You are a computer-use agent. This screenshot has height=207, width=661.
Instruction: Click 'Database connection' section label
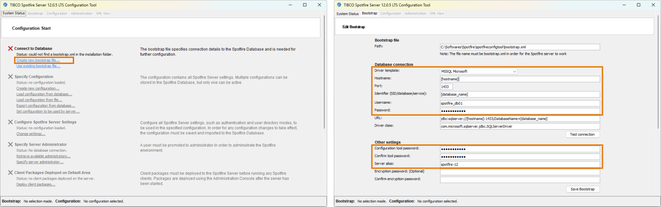coord(394,64)
